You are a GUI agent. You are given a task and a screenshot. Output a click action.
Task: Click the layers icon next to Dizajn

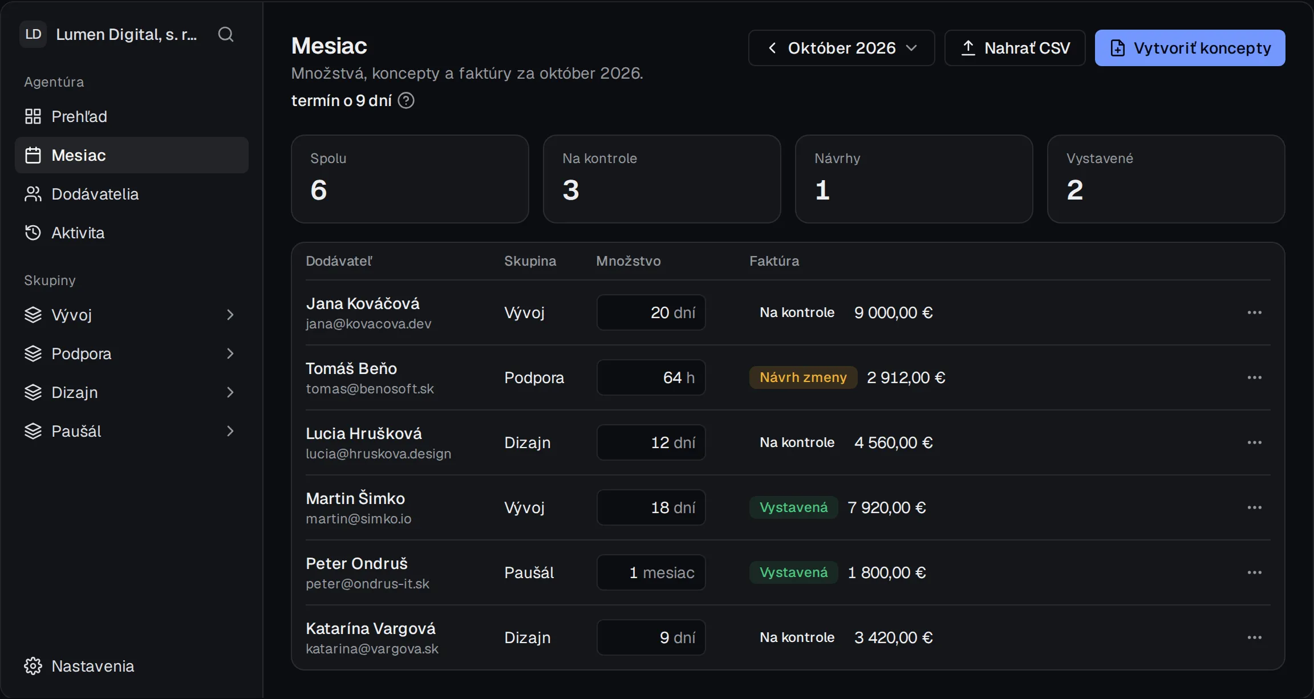(33, 392)
